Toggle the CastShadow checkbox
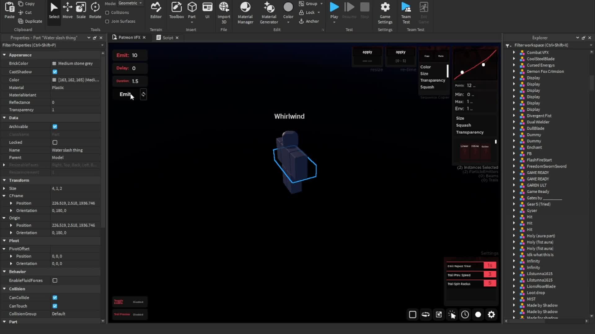Viewport: 595px width, 334px height. click(x=55, y=72)
